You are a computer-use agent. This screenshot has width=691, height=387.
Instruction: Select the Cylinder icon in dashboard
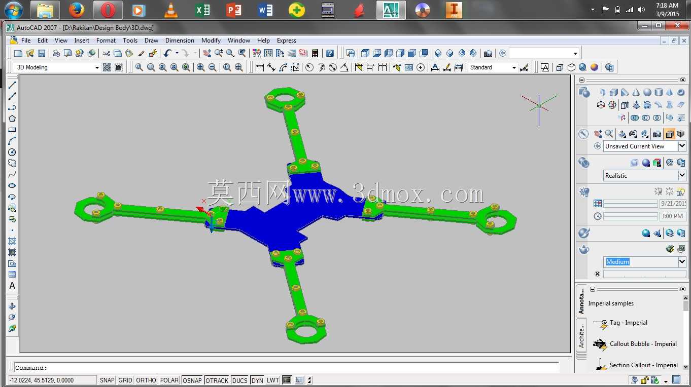(659, 92)
